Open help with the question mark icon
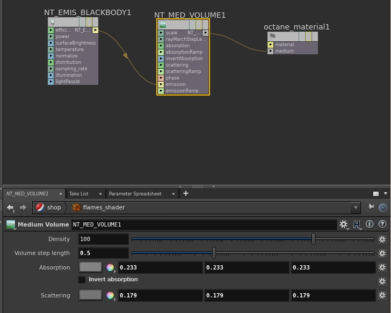 (x=382, y=224)
